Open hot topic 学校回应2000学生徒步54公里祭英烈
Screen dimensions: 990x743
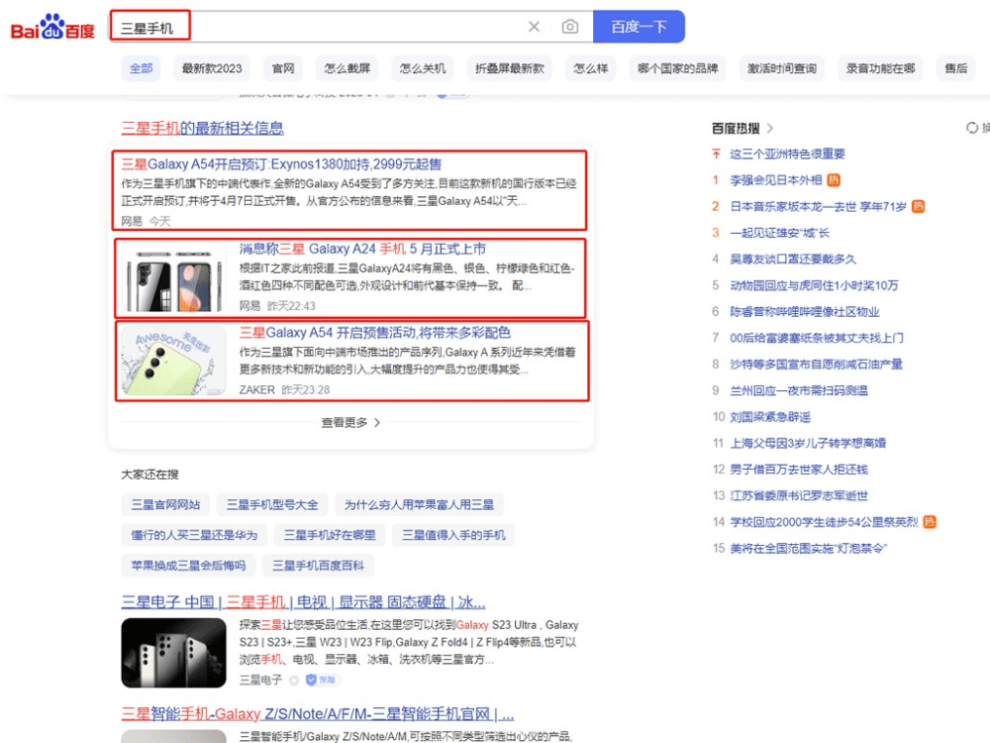coord(824,522)
